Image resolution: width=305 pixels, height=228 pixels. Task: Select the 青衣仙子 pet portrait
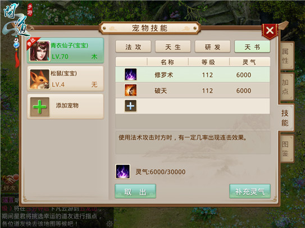tap(39, 51)
